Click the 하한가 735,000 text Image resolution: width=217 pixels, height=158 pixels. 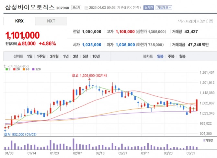pyautogui.click(x=150, y=45)
